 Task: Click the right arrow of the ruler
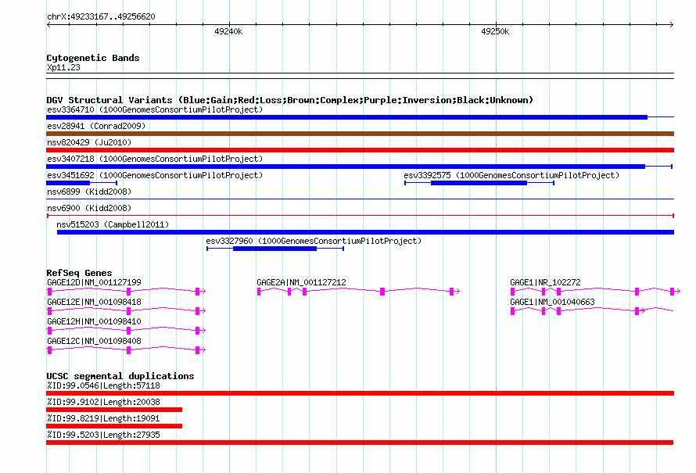tap(672, 24)
